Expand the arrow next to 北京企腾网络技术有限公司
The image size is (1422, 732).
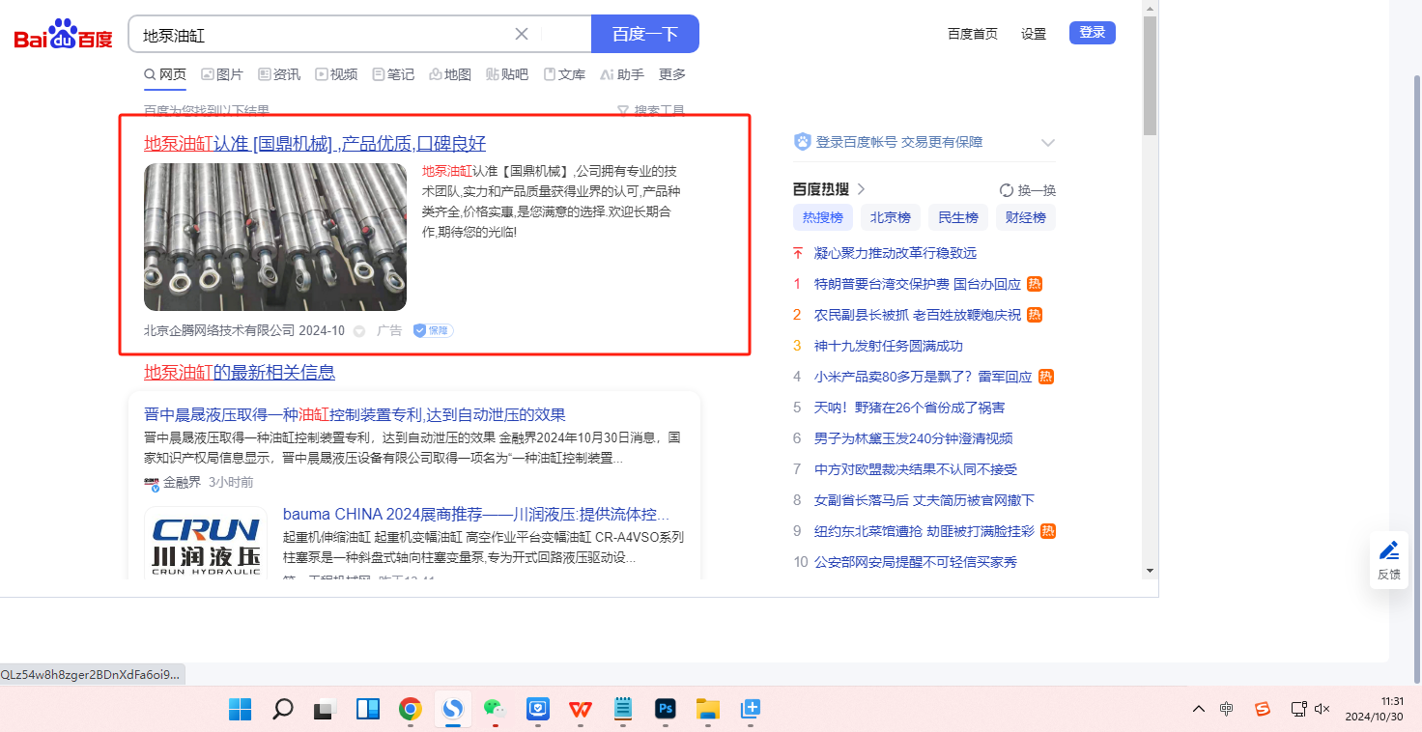(359, 331)
